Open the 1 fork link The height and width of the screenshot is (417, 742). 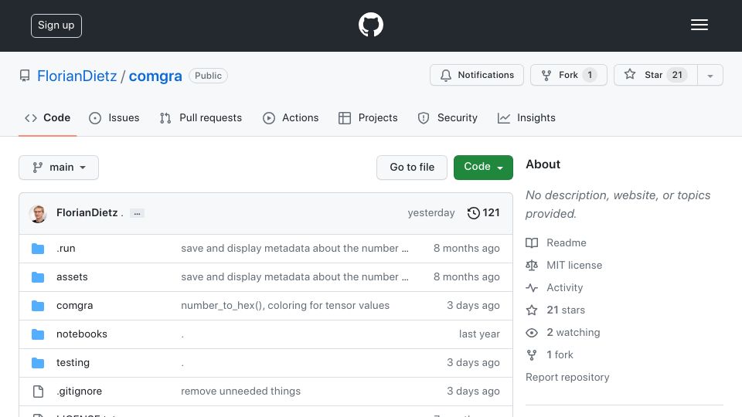[x=560, y=355]
